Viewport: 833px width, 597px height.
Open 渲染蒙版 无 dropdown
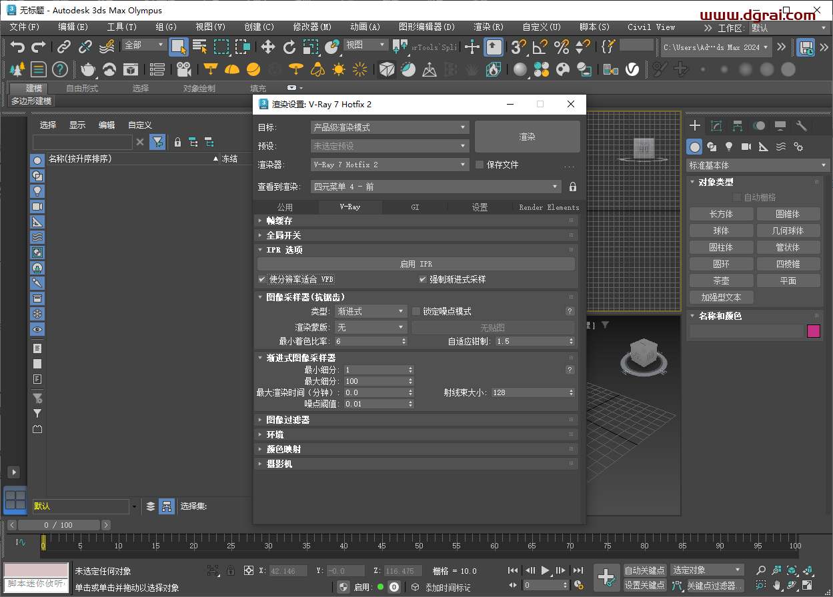(x=370, y=328)
